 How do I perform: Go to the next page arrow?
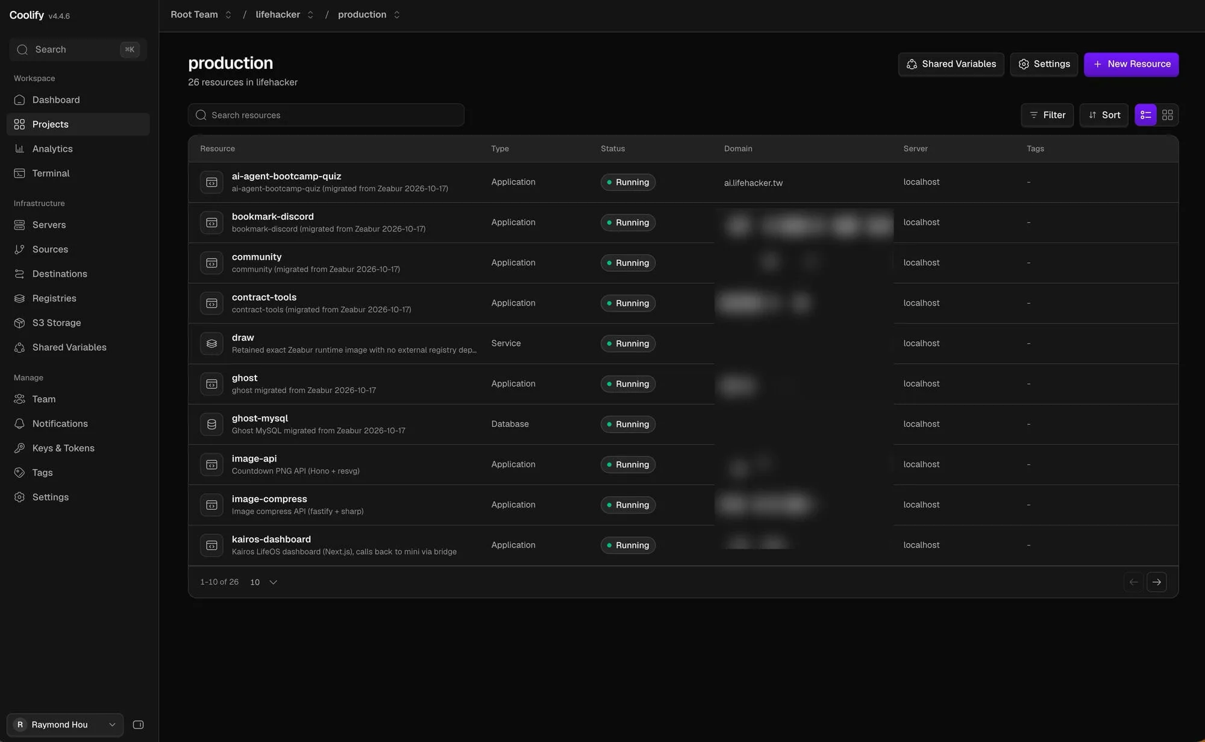[x=1156, y=582]
